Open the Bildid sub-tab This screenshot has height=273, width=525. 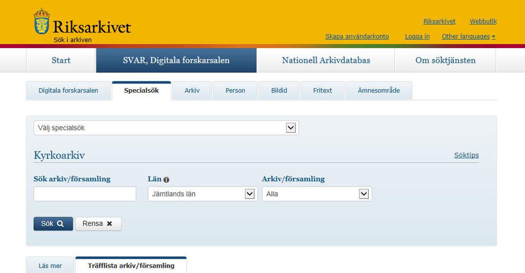click(x=279, y=90)
